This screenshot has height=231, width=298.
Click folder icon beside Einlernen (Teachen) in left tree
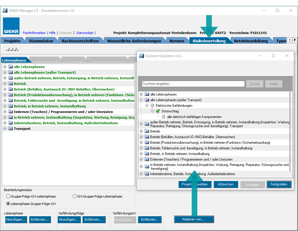(10, 112)
